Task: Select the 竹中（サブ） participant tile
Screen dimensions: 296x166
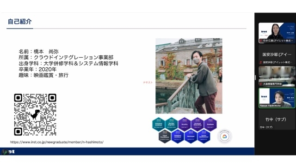Action: tap(277, 119)
